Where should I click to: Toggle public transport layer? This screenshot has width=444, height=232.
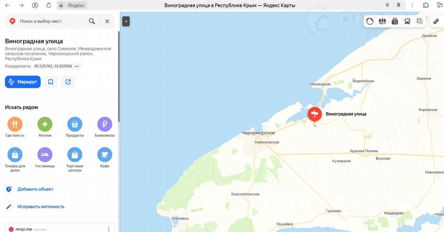(407, 22)
